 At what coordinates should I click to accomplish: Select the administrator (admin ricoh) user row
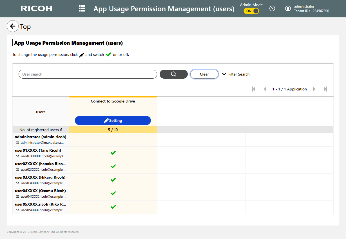[41, 140]
